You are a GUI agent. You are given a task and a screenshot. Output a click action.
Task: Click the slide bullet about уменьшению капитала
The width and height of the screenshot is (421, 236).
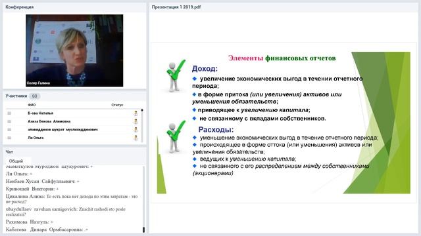click(245, 159)
